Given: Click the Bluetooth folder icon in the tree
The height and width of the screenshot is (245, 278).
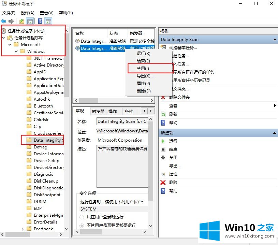Looking at the screenshot, I should [x=29, y=106].
